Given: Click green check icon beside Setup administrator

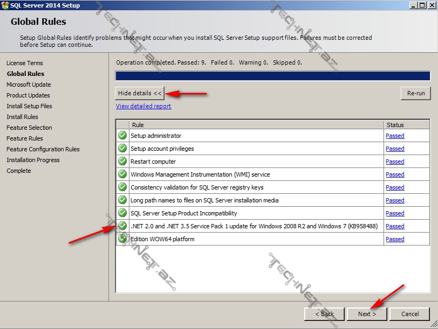Looking at the screenshot, I should click(x=122, y=136).
